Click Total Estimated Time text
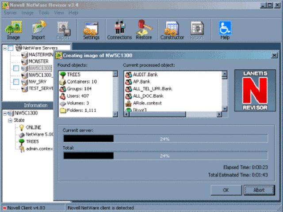The width and height of the screenshot is (283, 212). coord(238,175)
